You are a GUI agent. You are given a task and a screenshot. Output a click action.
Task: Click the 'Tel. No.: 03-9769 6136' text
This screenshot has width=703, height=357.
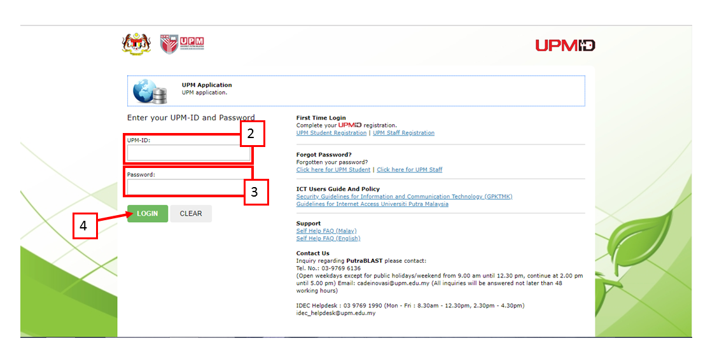click(x=328, y=268)
